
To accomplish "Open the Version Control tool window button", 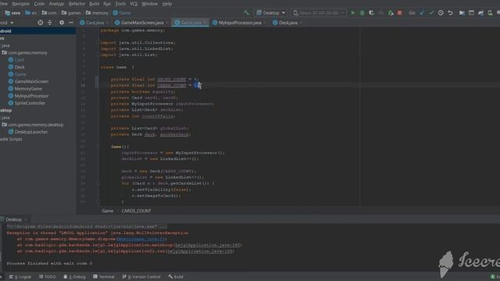I will tap(141, 277).
